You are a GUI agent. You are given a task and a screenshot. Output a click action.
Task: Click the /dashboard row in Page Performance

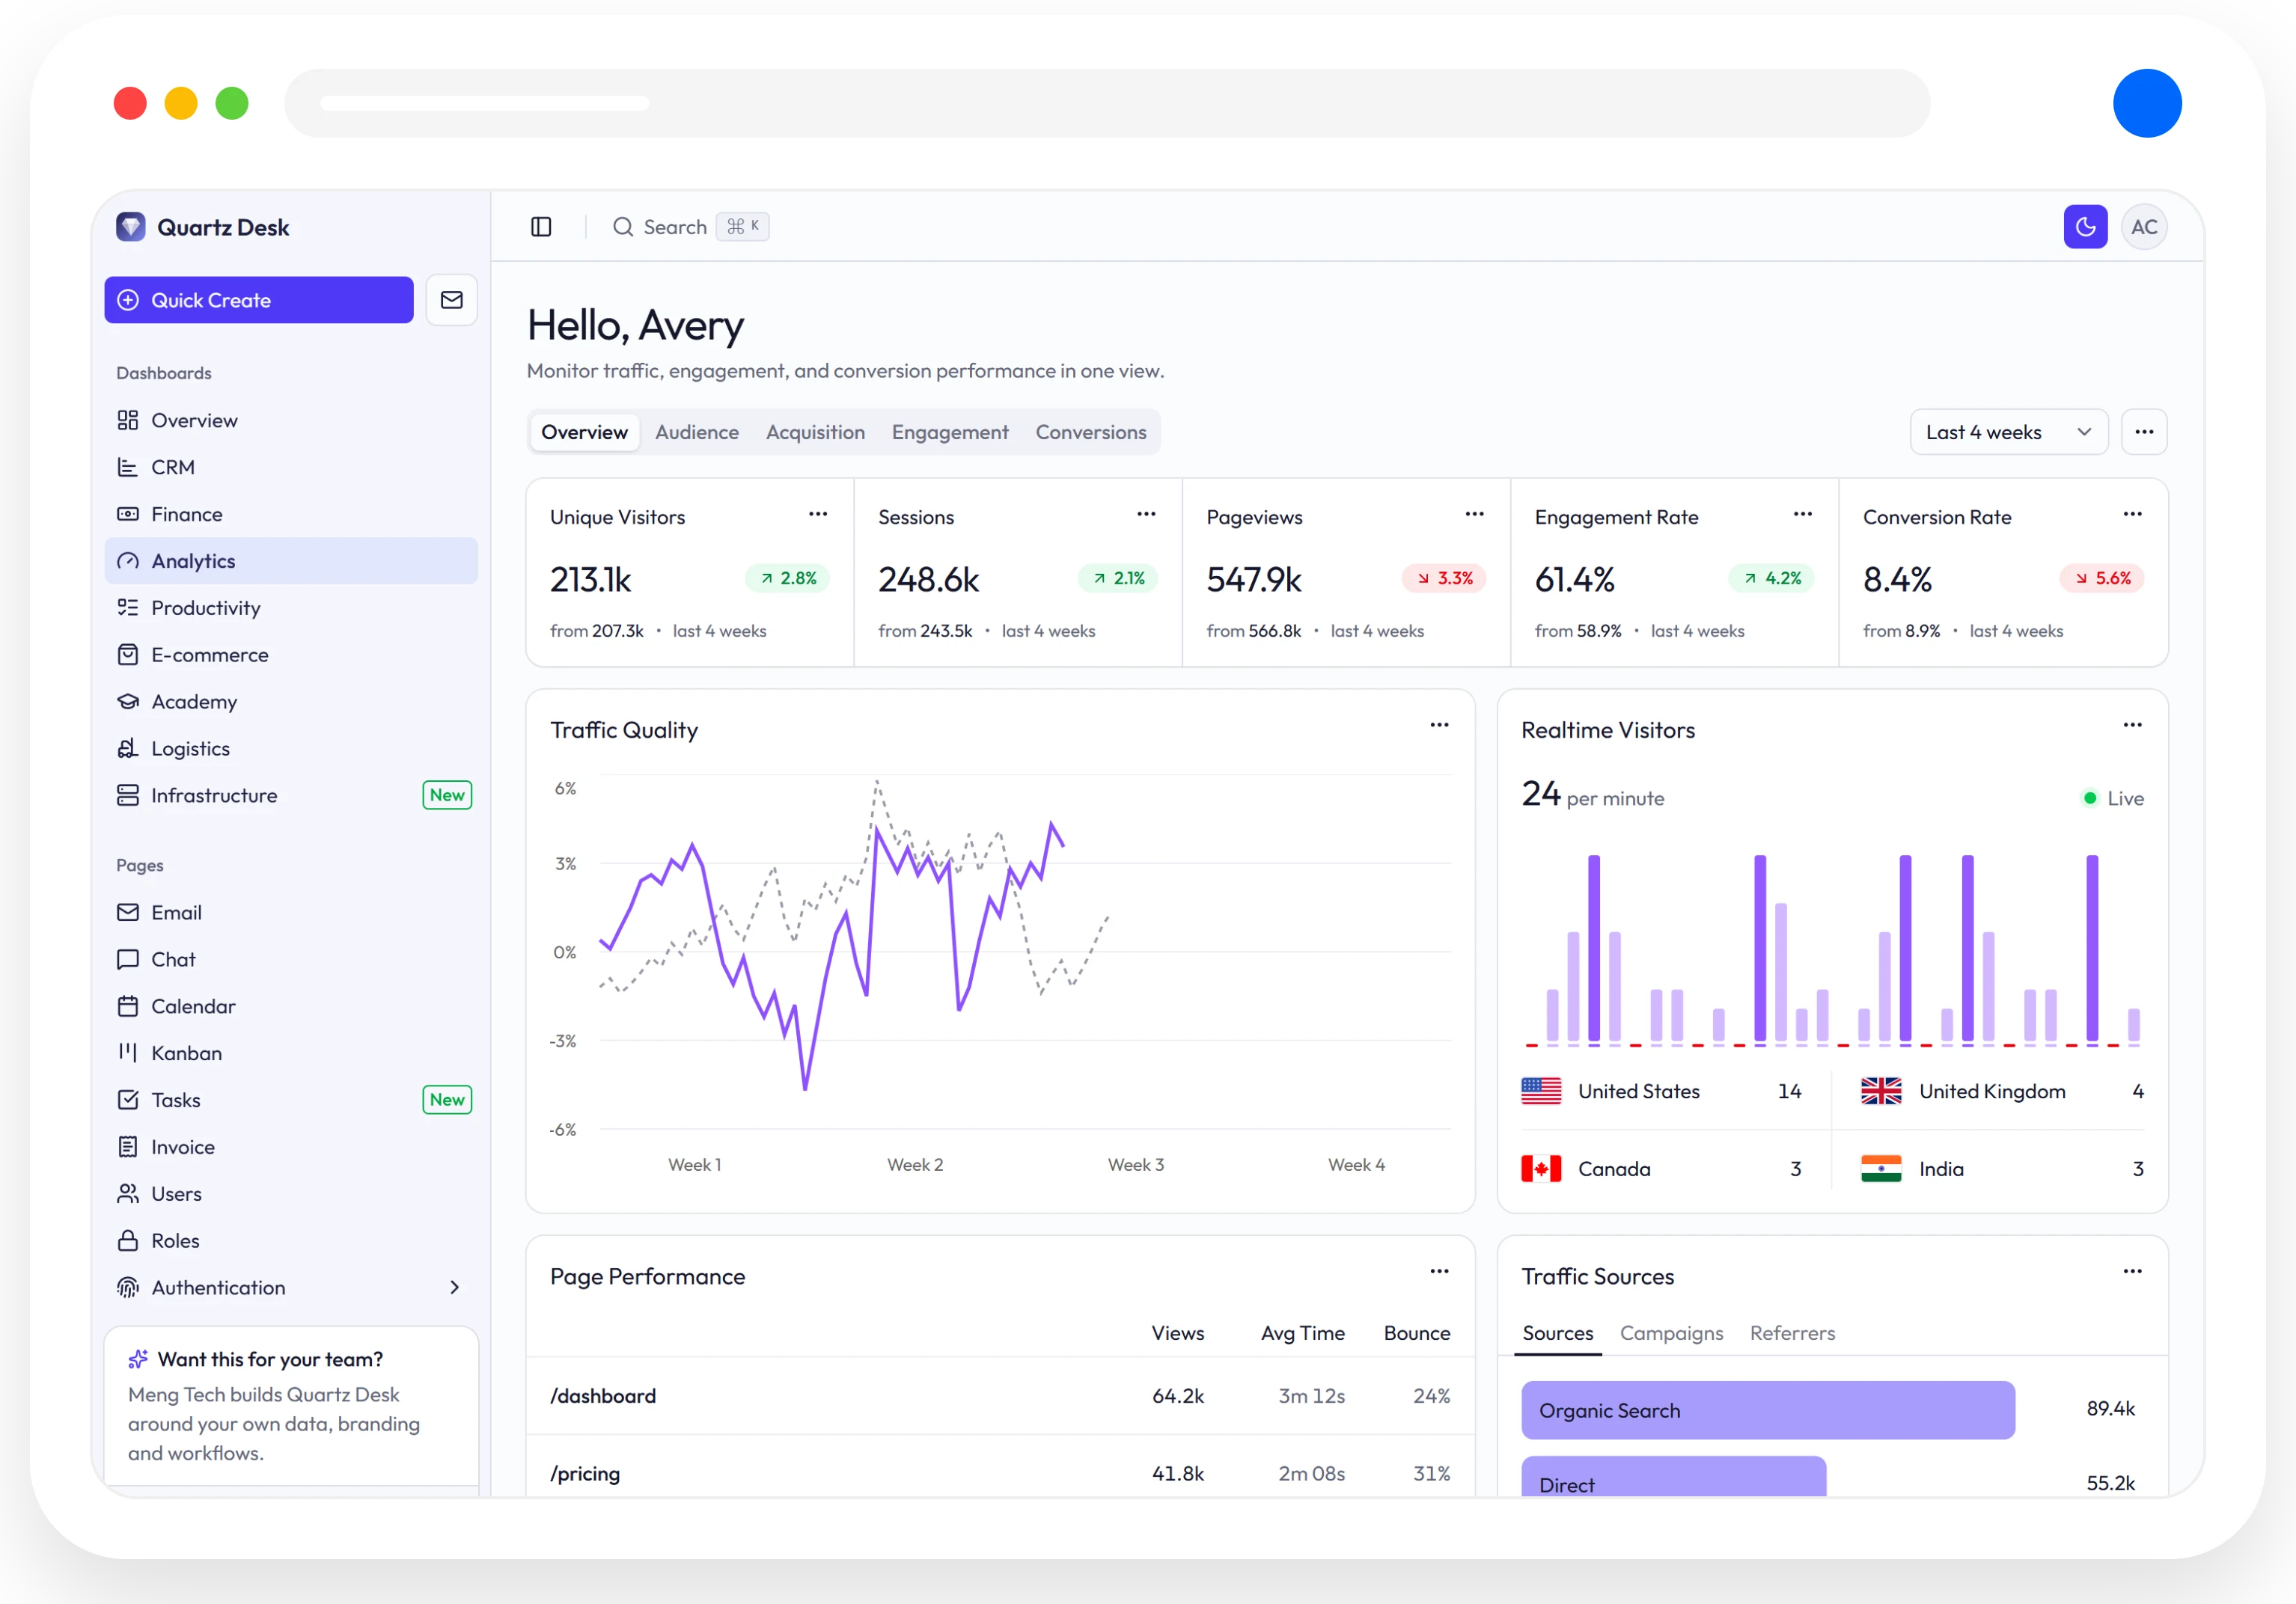1000,1396
